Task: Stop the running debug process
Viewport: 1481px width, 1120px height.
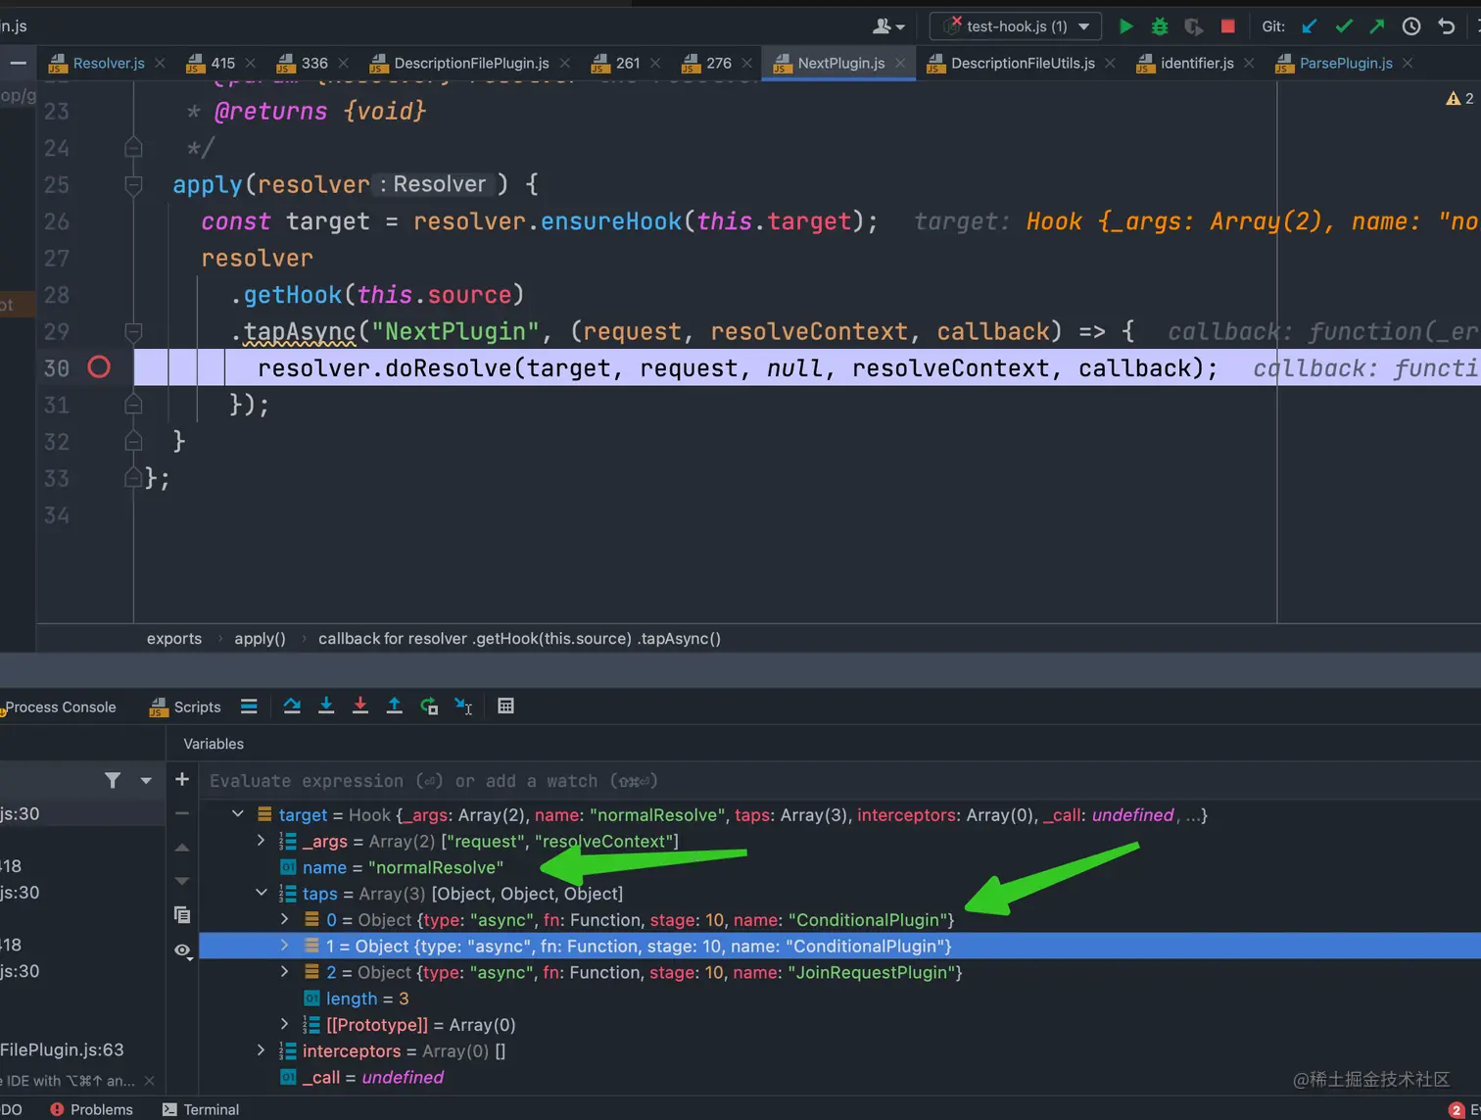Action: pos(1227,26)
